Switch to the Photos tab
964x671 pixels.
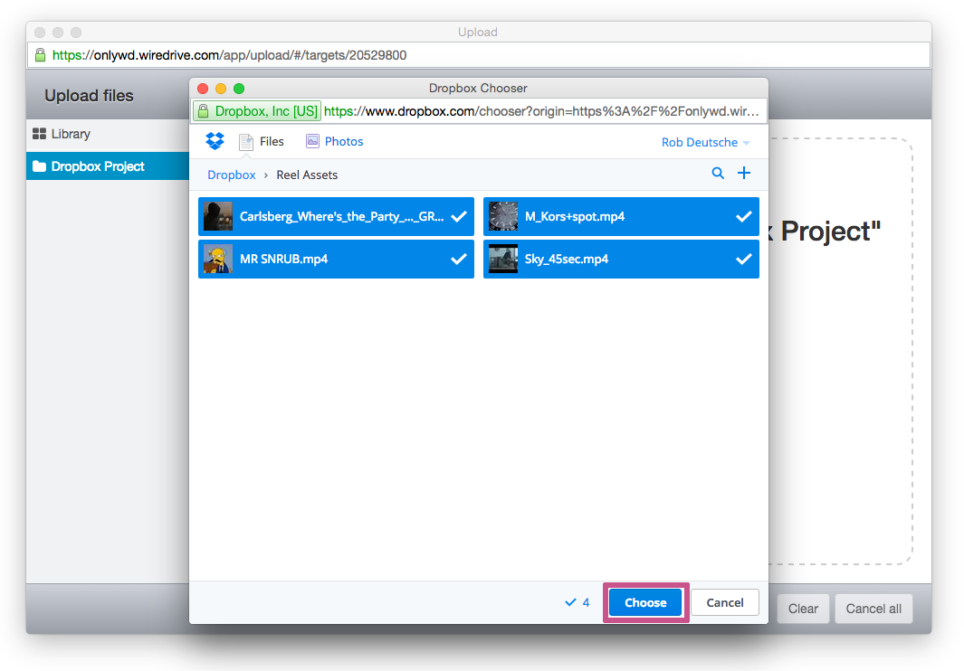(x=342, y=141)
